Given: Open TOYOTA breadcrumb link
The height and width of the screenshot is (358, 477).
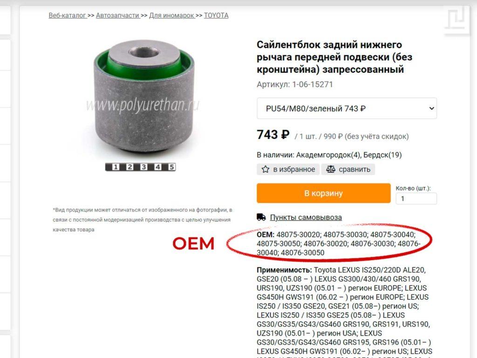Looking at the screenshot, I should (216, 15).
